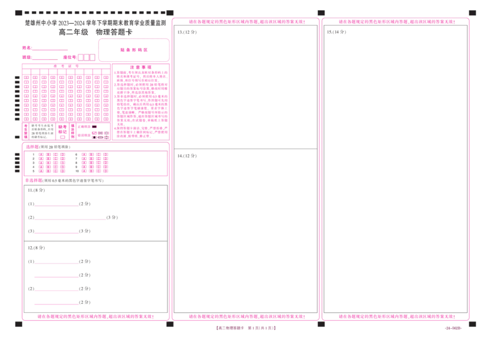Click the magenta bottom bar of the lower-left panel

[95, 317]
